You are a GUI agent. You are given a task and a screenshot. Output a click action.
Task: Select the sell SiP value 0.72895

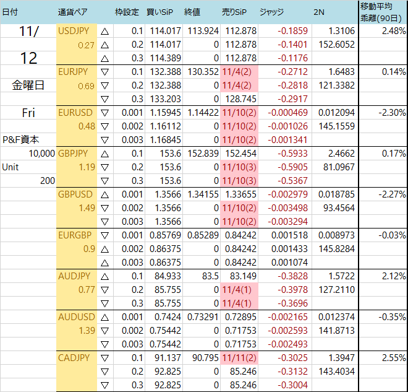(240, 317)
